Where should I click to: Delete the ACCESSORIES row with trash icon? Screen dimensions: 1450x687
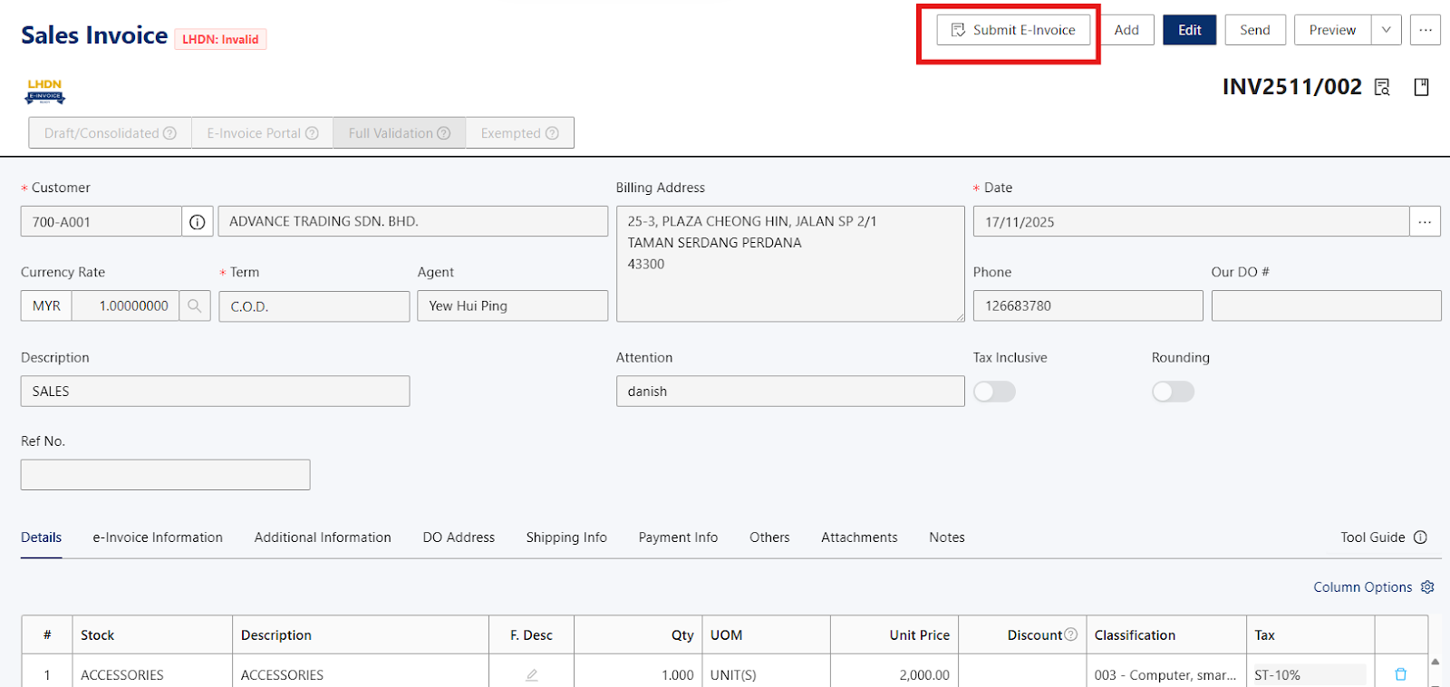click(1400, 674)
